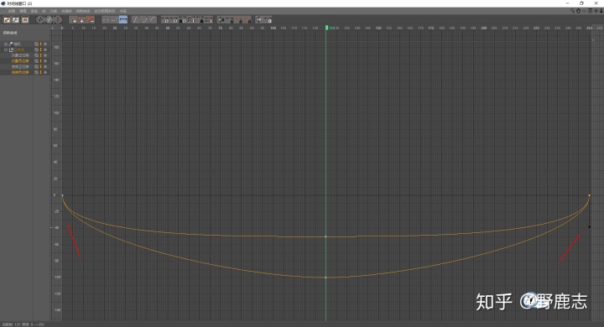Click red-handled lock icon
The image size is (604, 327).
(240, 19)
